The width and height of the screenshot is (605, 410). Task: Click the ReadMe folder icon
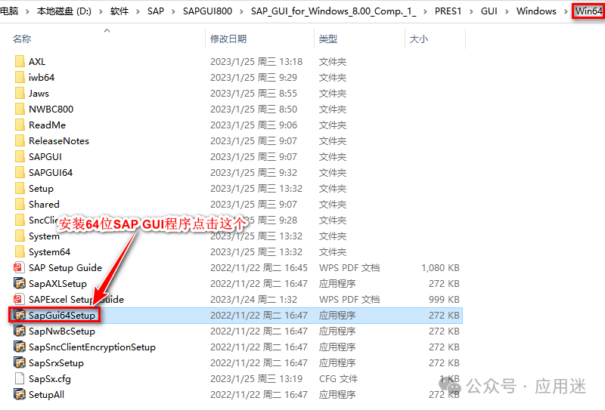20,125
